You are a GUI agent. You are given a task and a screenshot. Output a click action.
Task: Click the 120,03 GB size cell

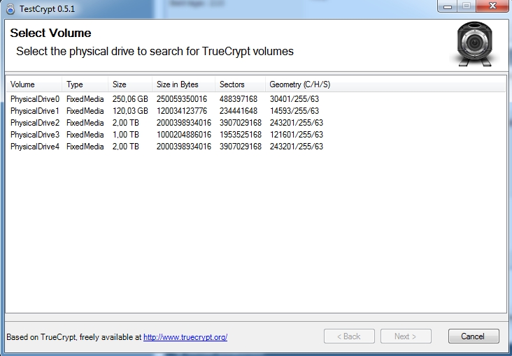[x=130, y=111]
